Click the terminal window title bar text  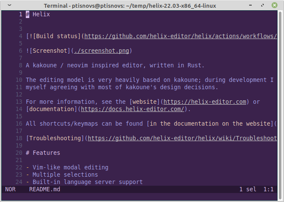(130, 6)
